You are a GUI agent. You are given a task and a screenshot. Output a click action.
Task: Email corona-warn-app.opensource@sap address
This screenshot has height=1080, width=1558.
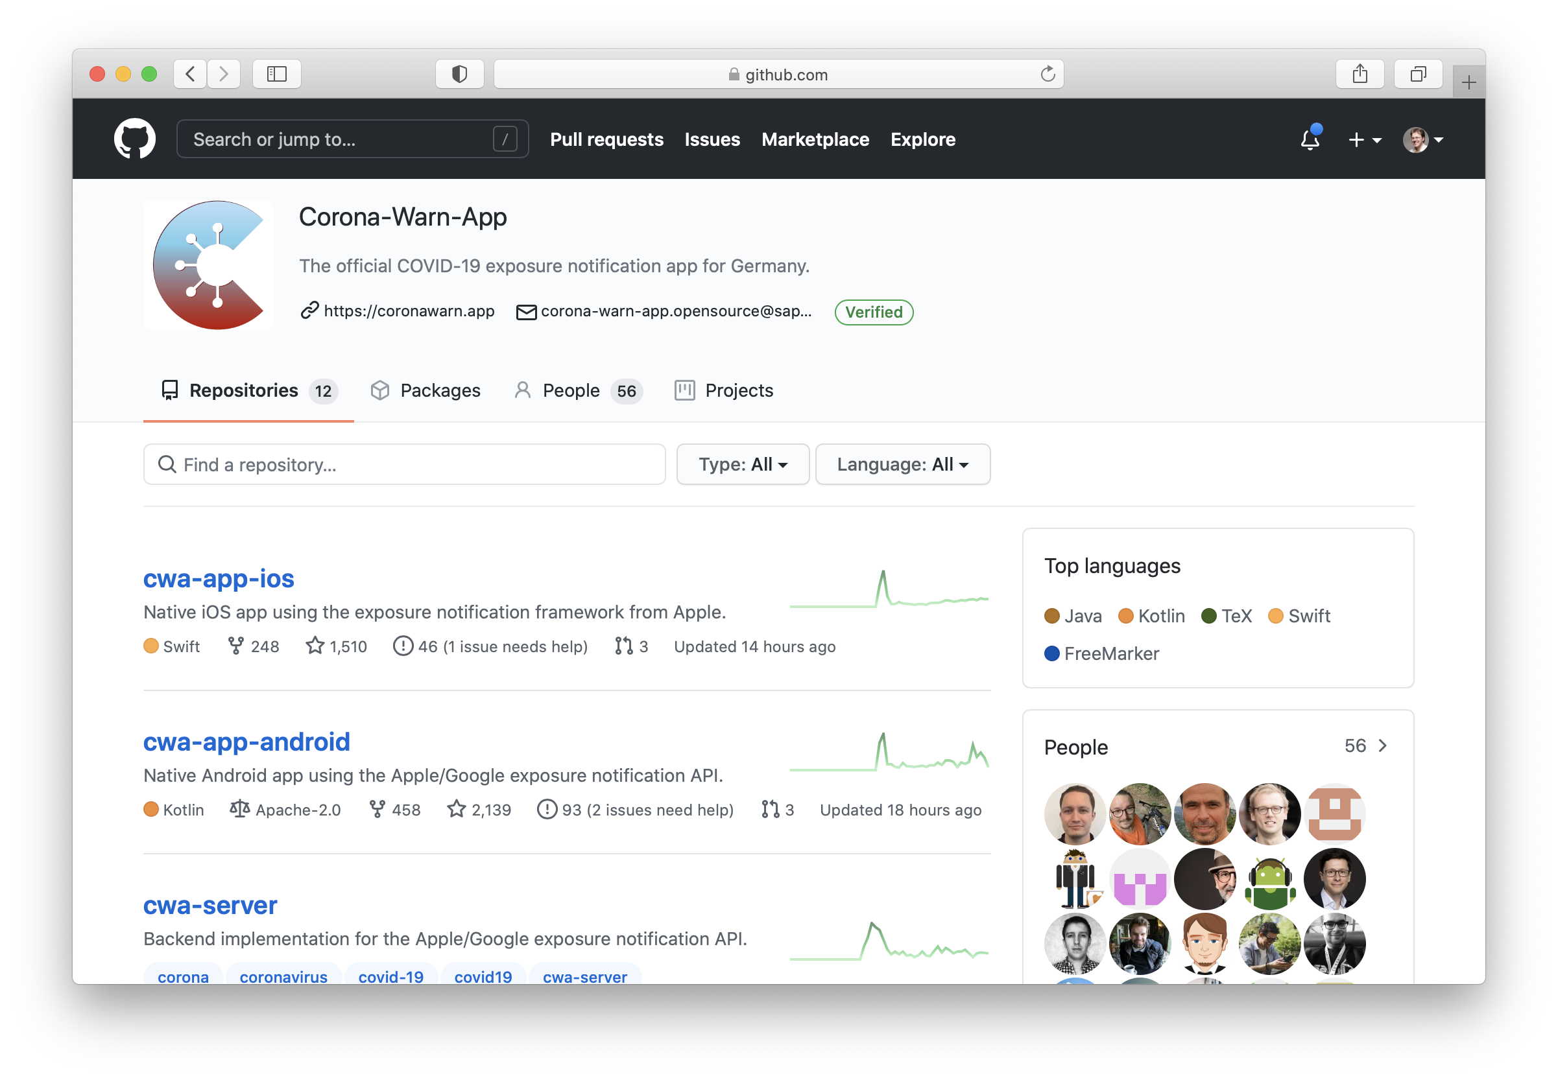[676, 311]
